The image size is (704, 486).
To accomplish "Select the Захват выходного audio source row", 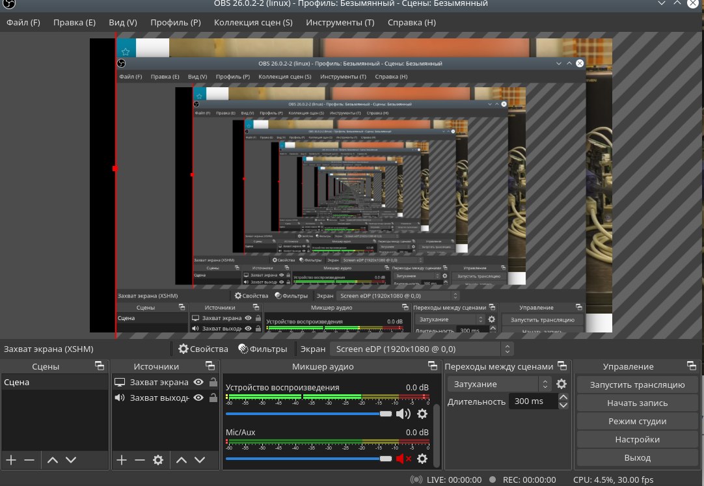I will click(165, 398).
